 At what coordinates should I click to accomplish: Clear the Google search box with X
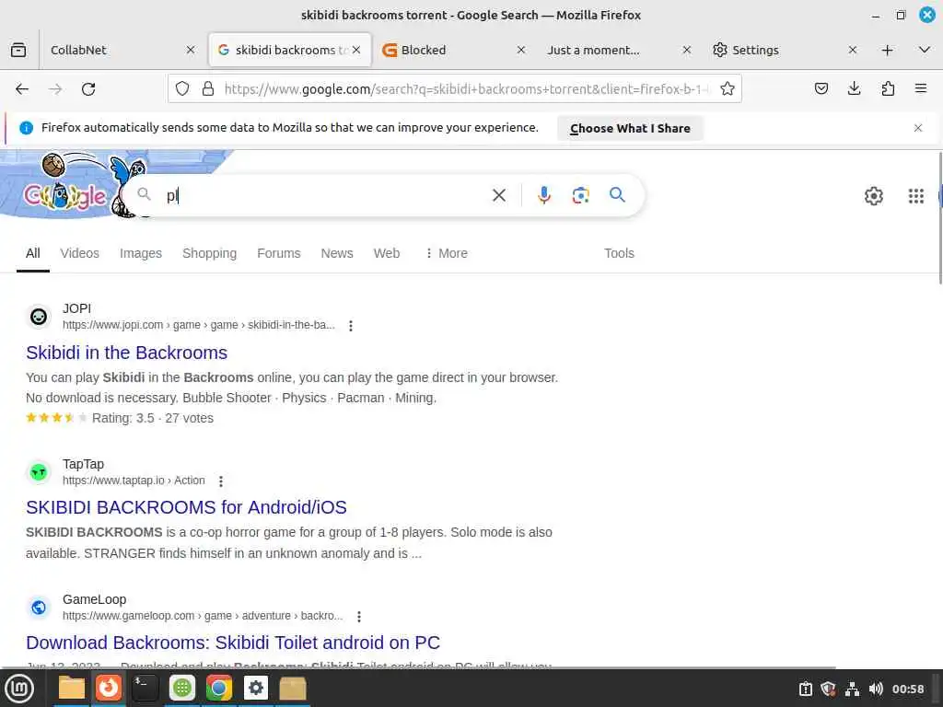[x=498, y=195]
